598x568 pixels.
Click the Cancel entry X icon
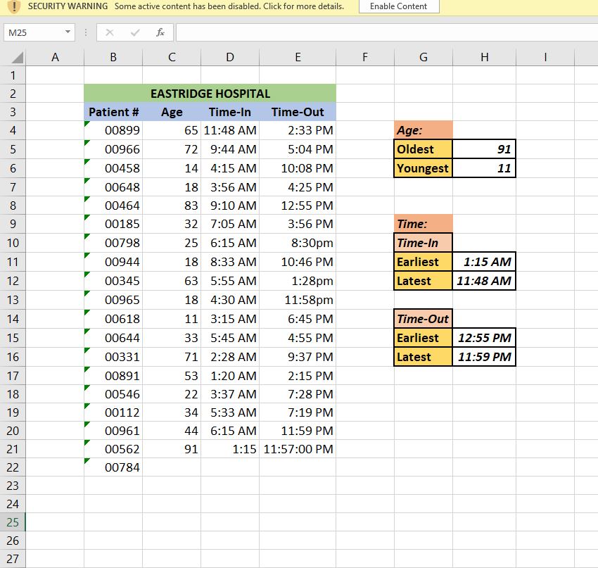coord(110,32)
